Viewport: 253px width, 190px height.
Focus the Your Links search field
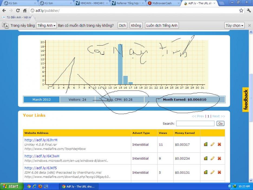(x=195, y=124)
